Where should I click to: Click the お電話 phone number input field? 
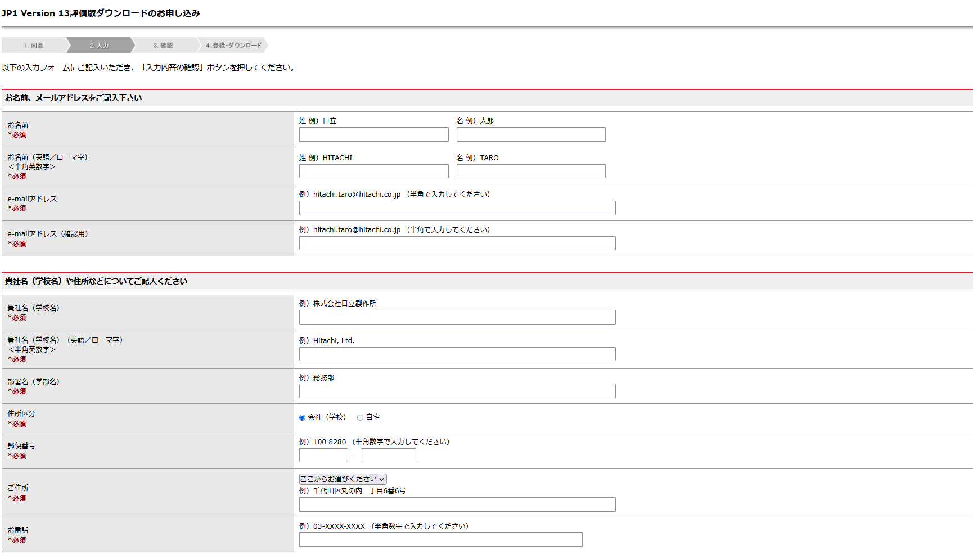[440, 539]
